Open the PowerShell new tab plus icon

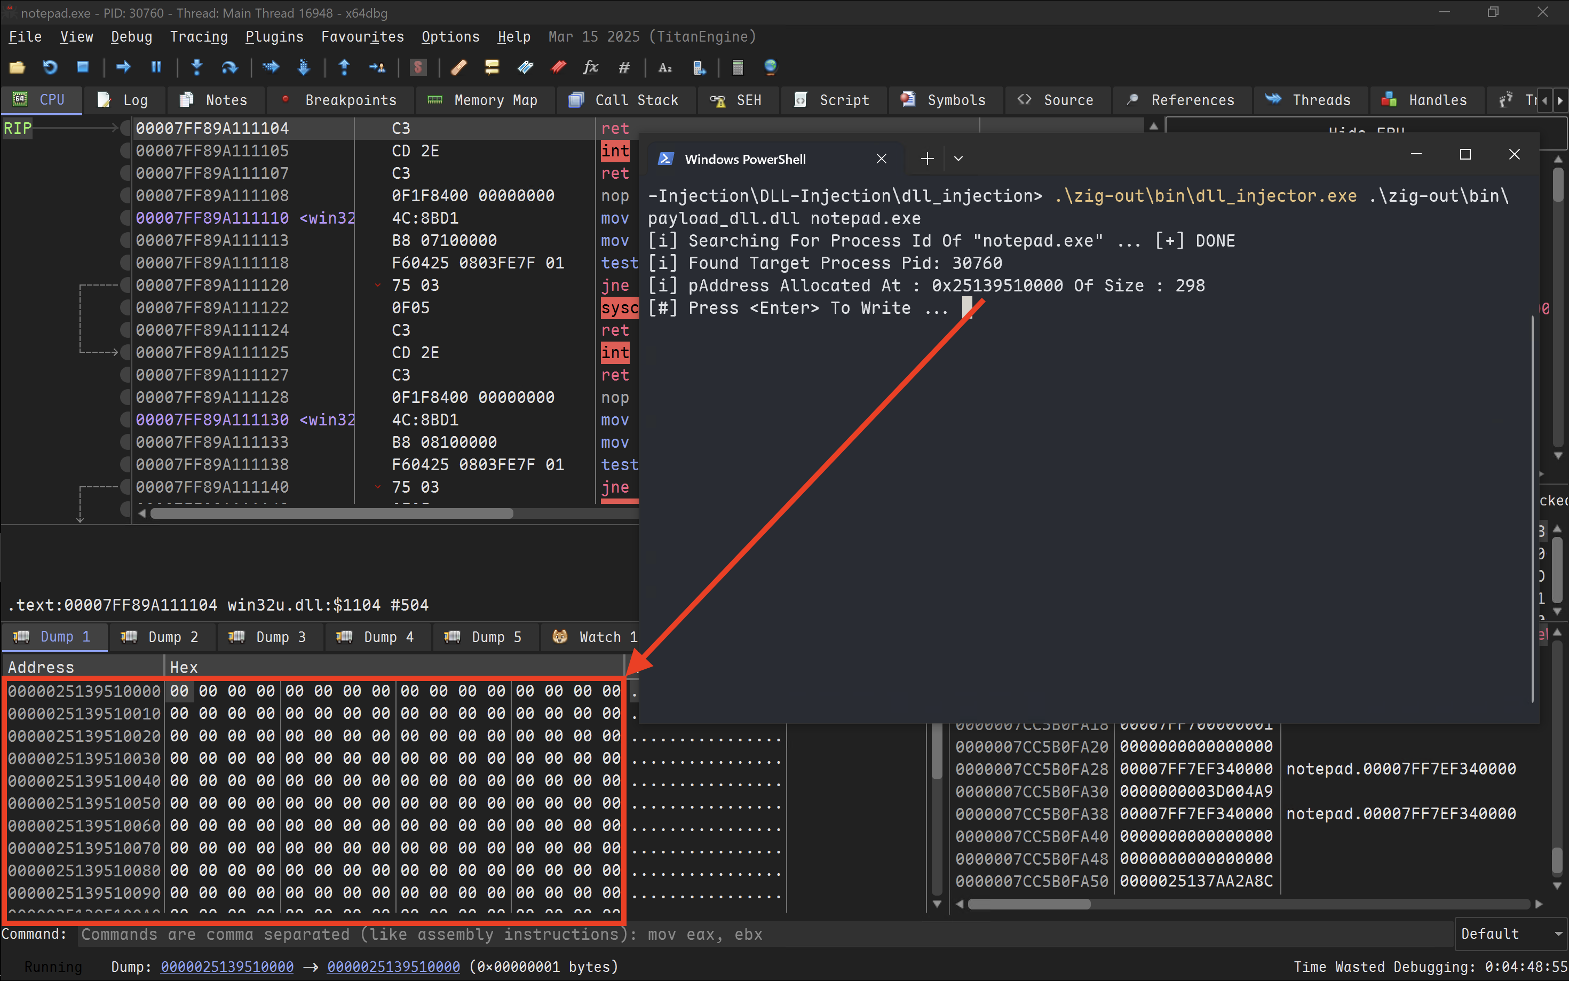pyautogui.click(x=928, y=159)
